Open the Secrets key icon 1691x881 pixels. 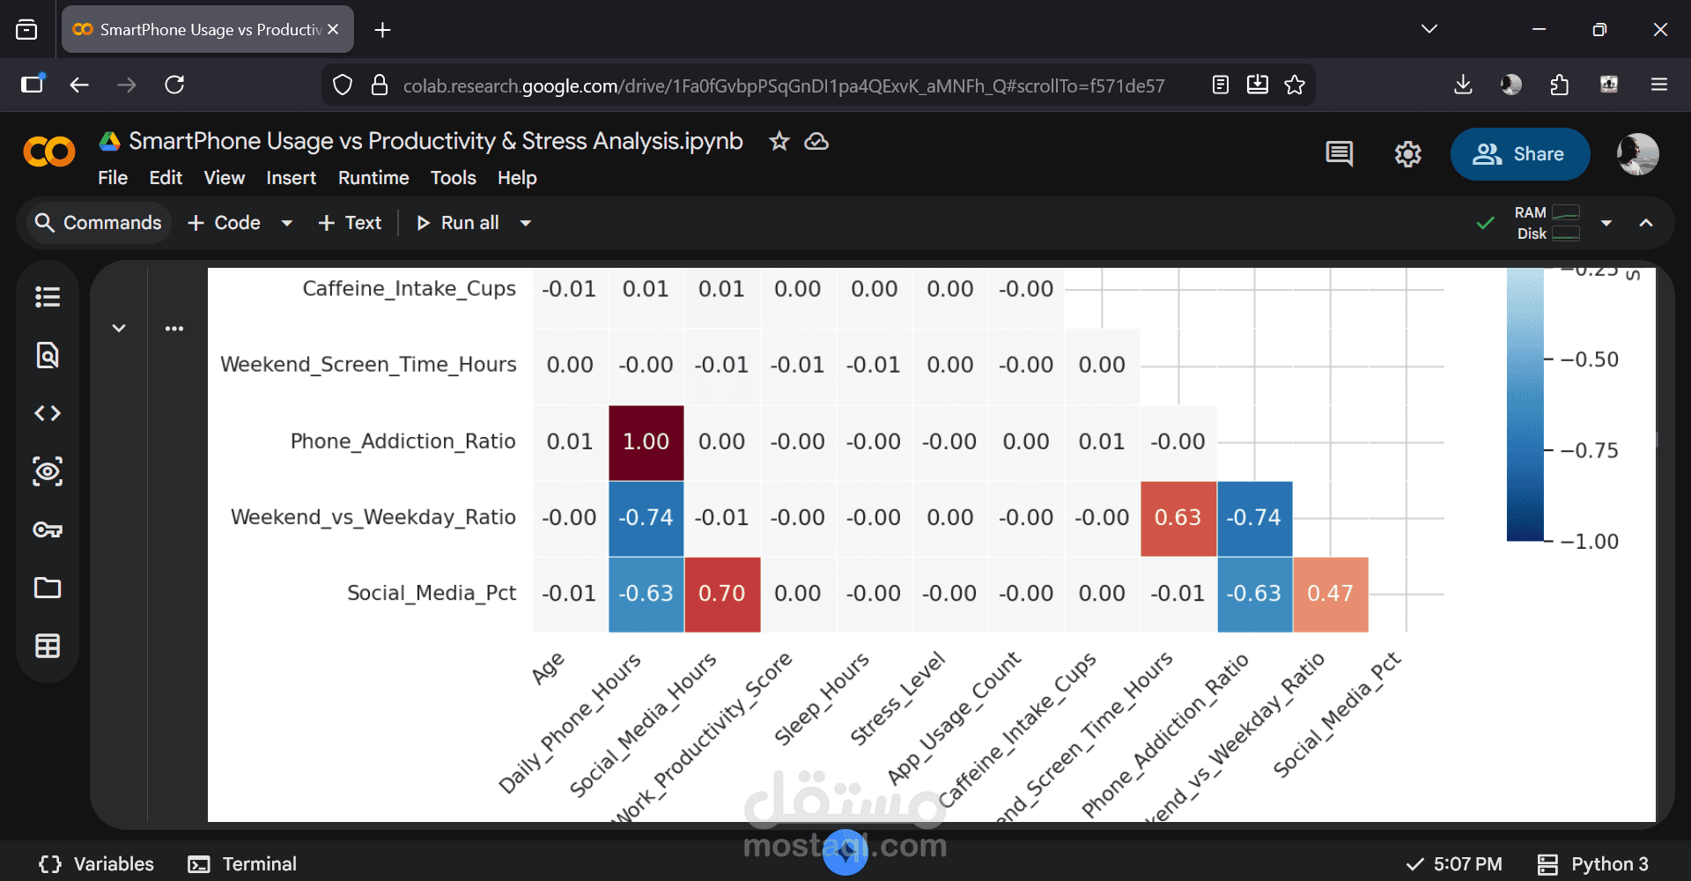48,529
